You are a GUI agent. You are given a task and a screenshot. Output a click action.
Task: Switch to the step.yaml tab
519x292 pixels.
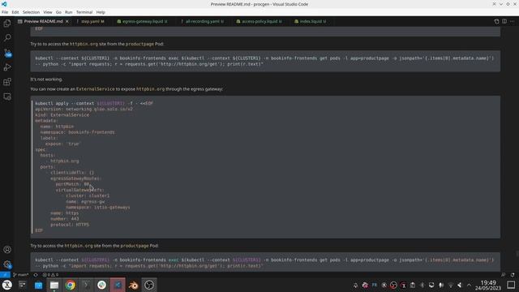(90, 21)
